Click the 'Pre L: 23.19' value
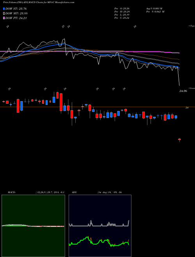Viewport: 195px width, 257px height. coord(122,15)
